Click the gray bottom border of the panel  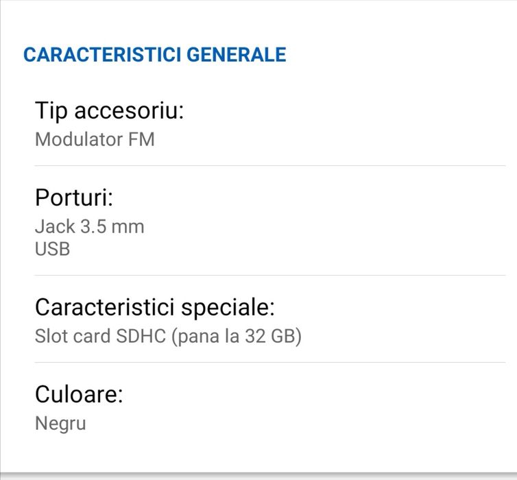(x=258, y=475)
